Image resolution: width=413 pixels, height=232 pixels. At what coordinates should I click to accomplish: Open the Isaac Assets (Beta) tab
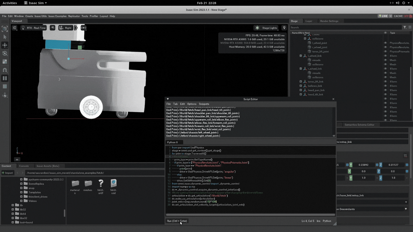click(x=48, y=166)
